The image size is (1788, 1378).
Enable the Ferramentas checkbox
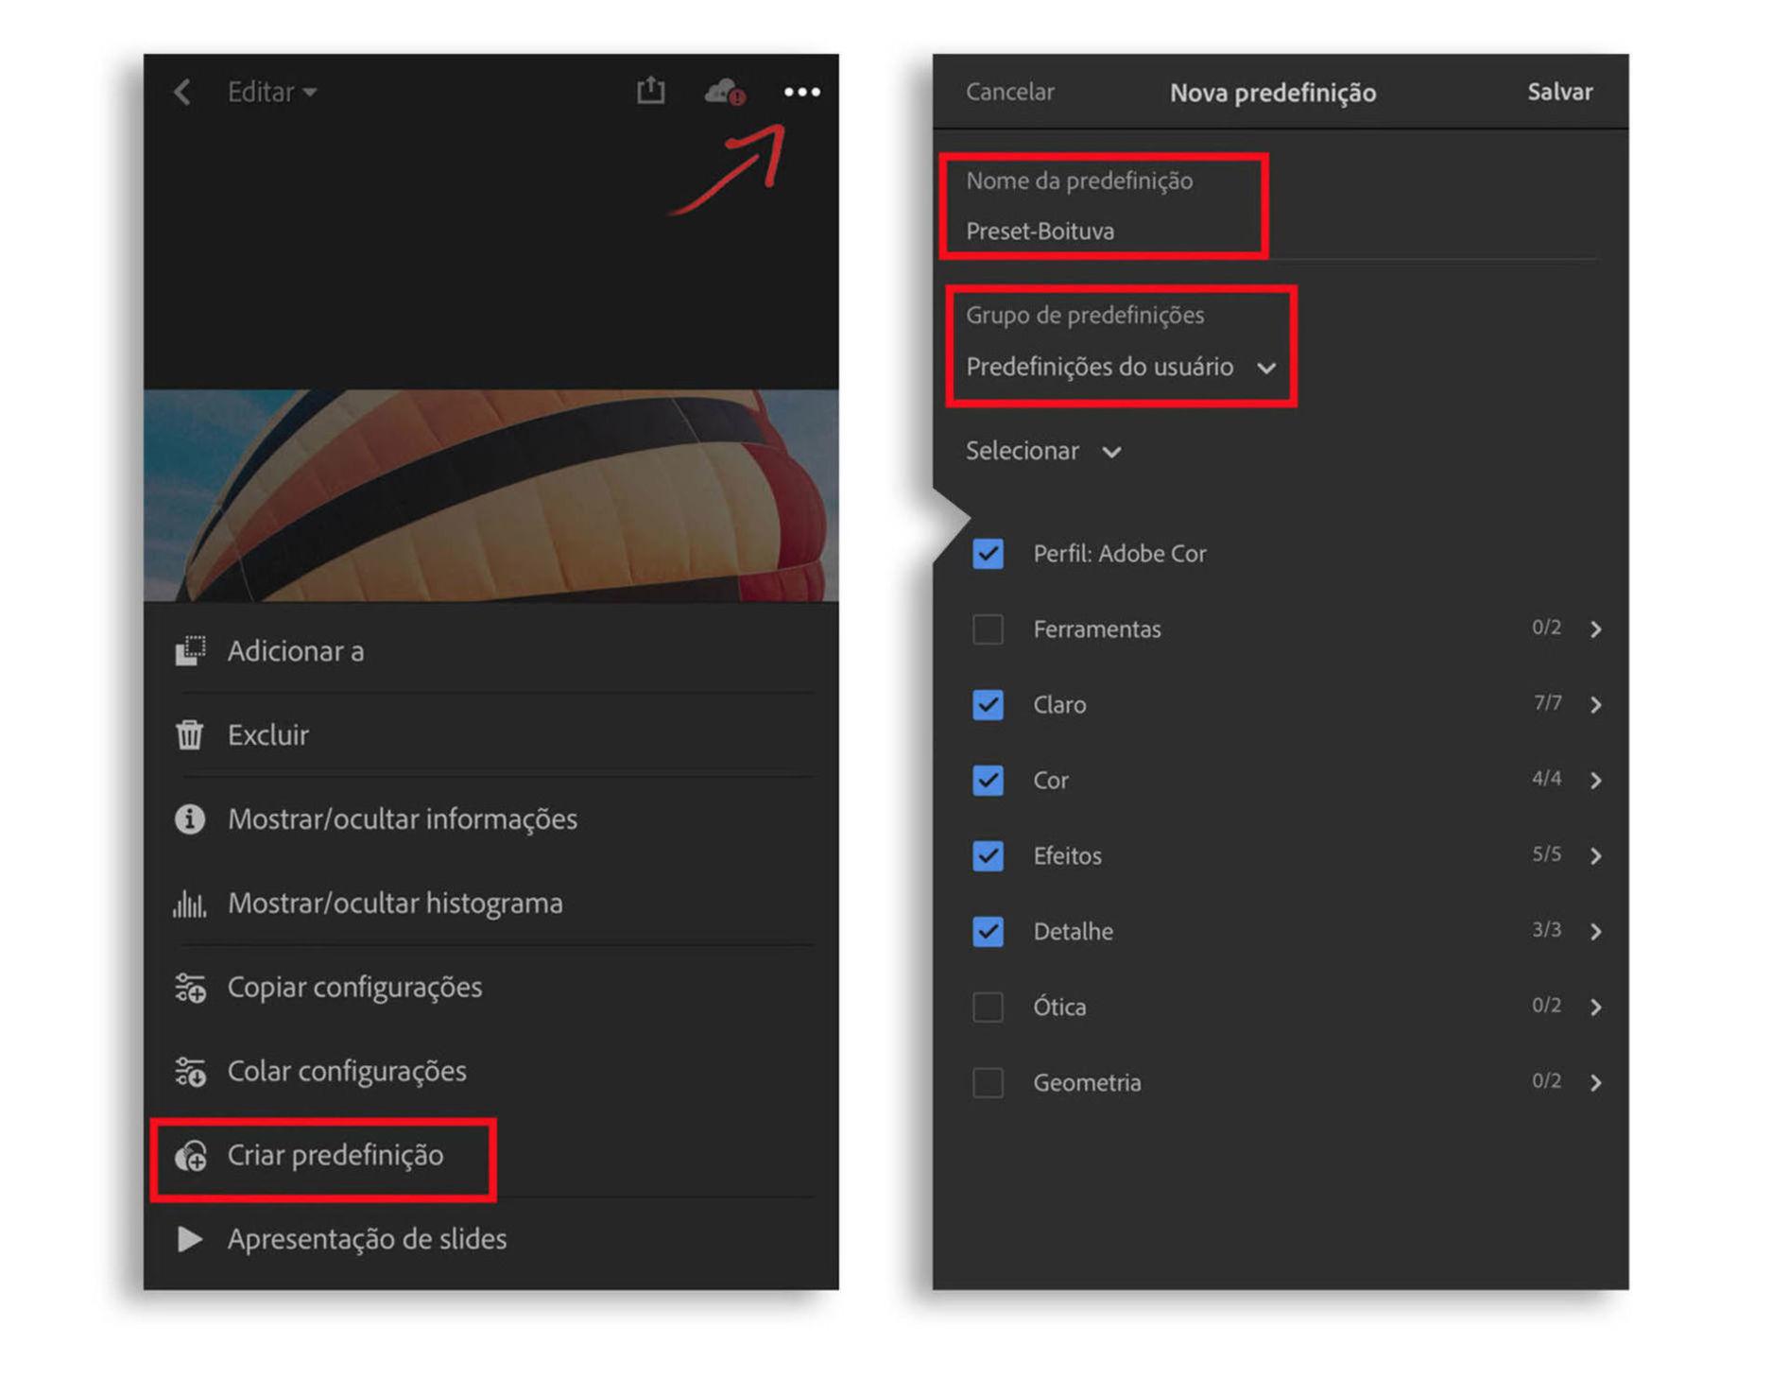click(988, 629)
